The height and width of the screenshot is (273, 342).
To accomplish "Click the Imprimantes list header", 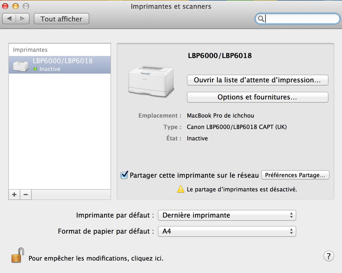I will pyautogui.click(x=30, y=50).
